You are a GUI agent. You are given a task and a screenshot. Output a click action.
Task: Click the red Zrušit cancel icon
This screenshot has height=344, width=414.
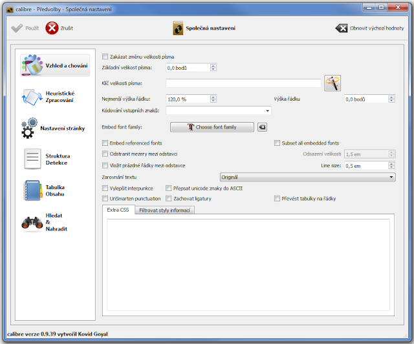coord(52,28)
